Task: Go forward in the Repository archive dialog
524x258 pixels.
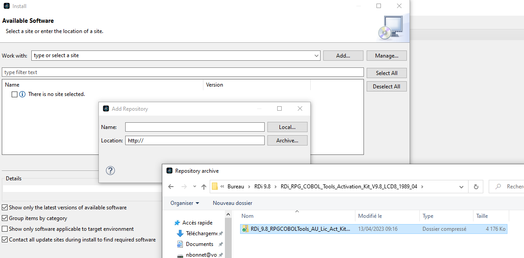Action: click(184, 187)
